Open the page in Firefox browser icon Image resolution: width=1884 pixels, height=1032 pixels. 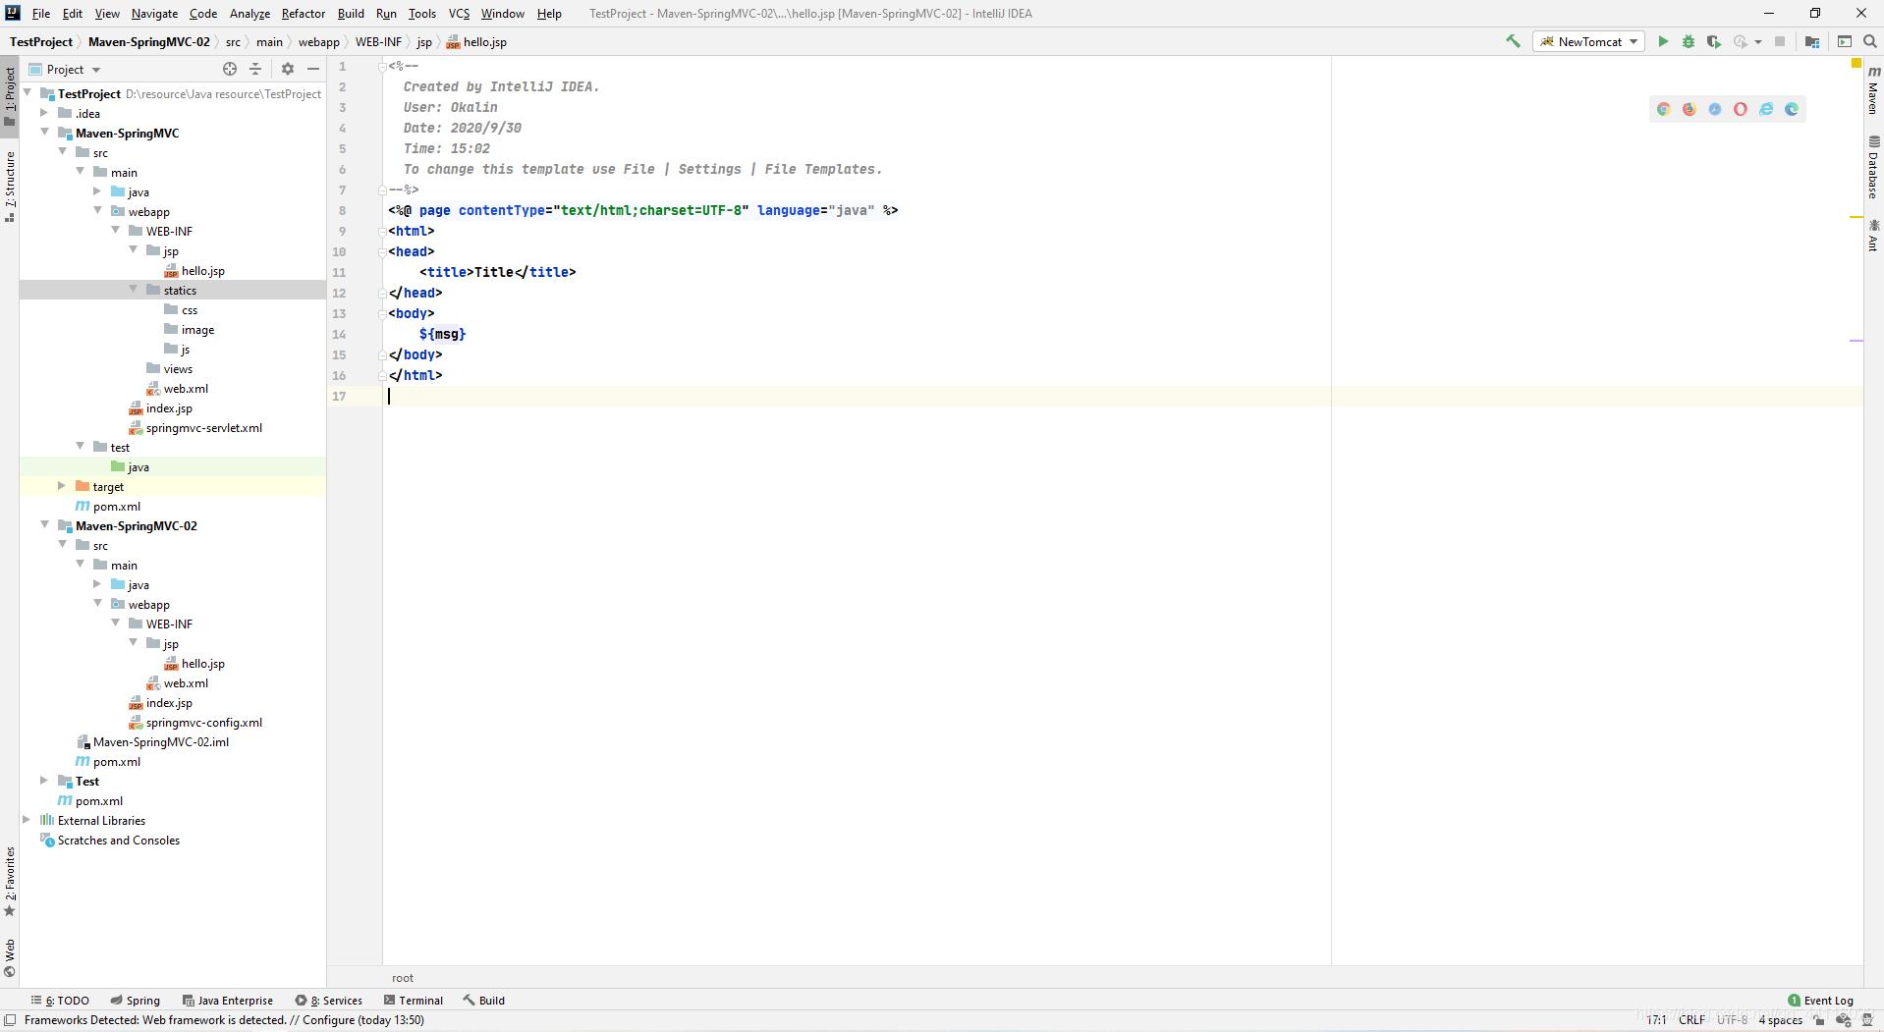click(1689, 109)
